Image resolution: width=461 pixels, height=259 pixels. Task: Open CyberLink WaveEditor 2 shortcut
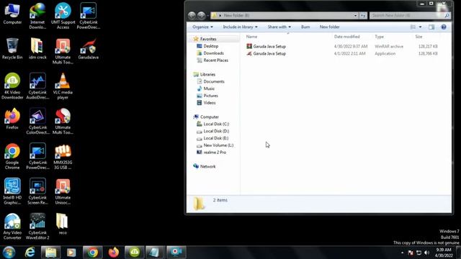click(37, 227)
